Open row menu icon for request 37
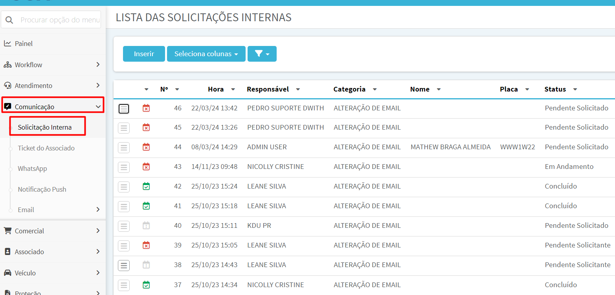This screenshot has width=615, height=295. (124, 285)
